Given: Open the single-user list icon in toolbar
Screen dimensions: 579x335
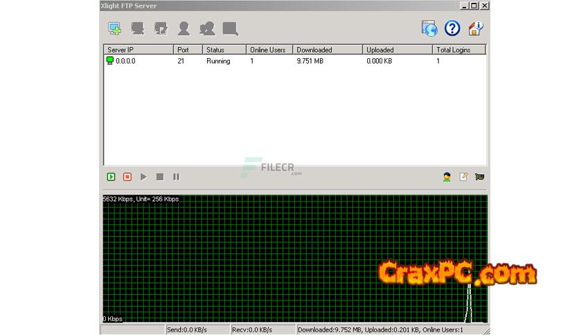Looking at the screenshot, I should (184, 28).
